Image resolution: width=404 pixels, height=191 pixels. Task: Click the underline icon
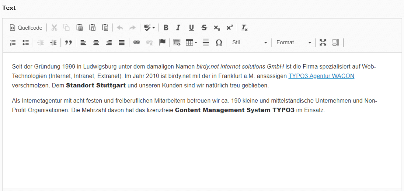[191, 28]
